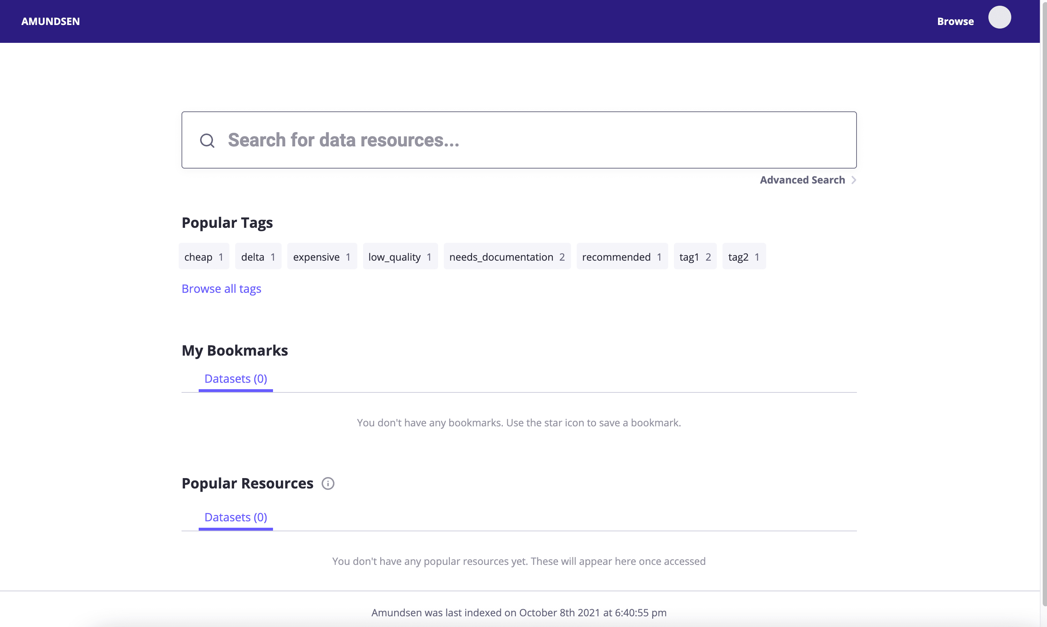The height and width of the screenshot is (627, 1047).
Task: Open the Browse all tags link
Action: point(221,289)
